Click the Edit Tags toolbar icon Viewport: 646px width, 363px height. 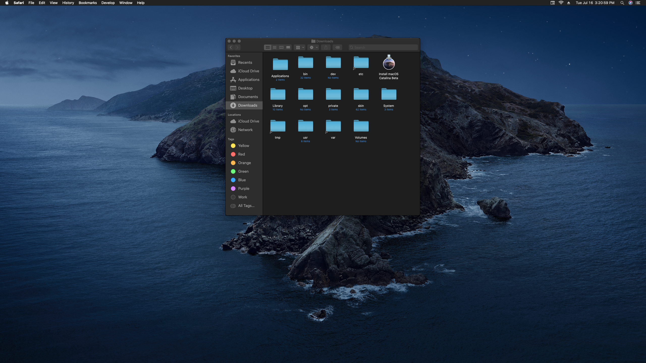337,47
